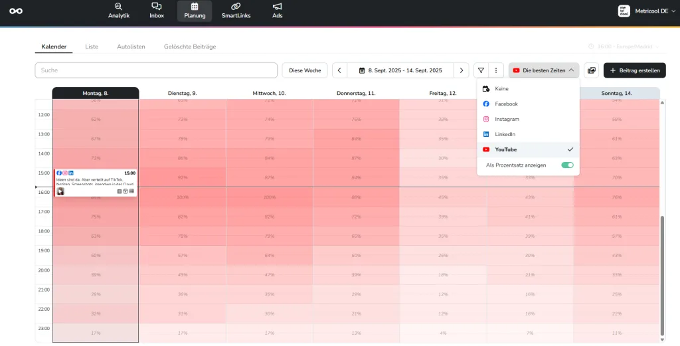Toggle 'Als Prozentsatz anzeigen' switch
Image resolution: width=680 pixels, height=346 pixels.
(x=566, y=165)
